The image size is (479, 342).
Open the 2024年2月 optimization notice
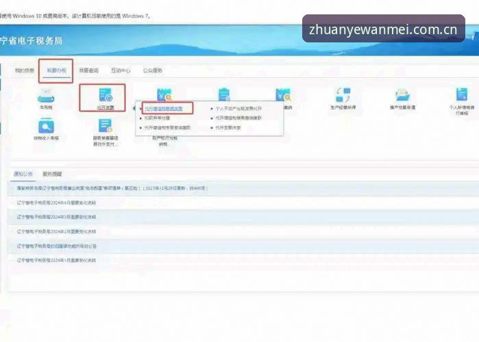56,232
